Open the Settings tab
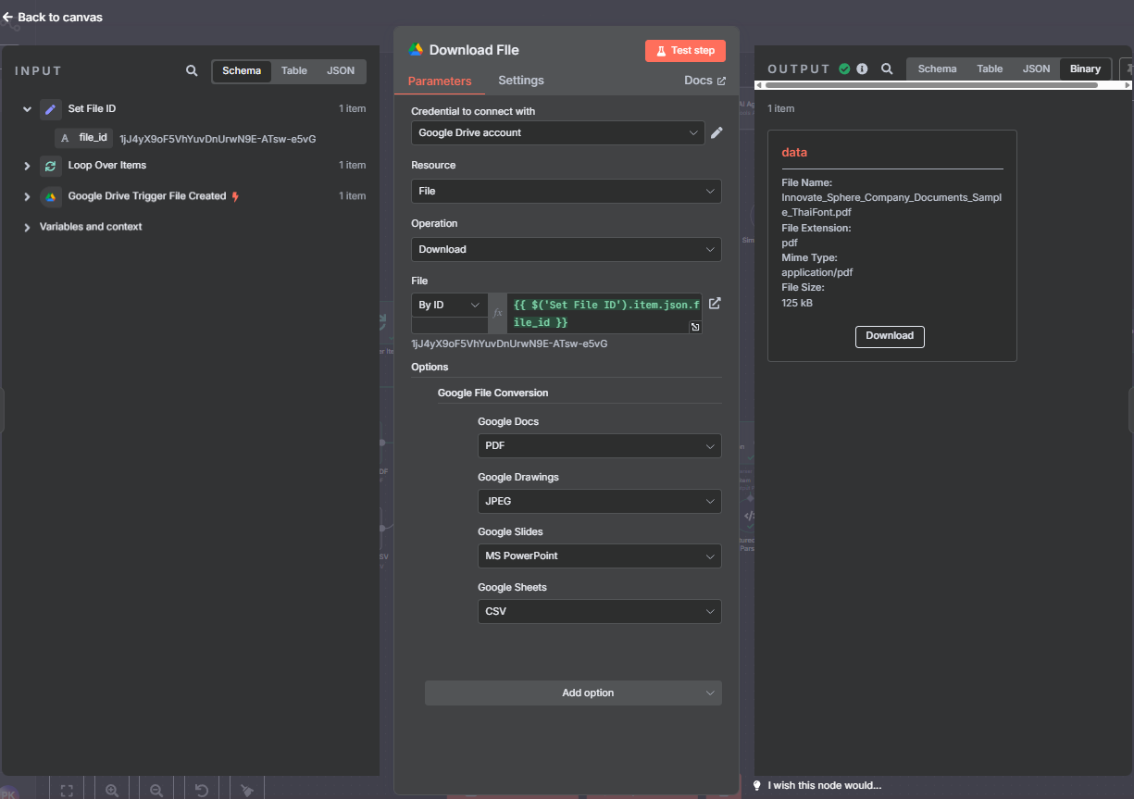 point(521,81)
